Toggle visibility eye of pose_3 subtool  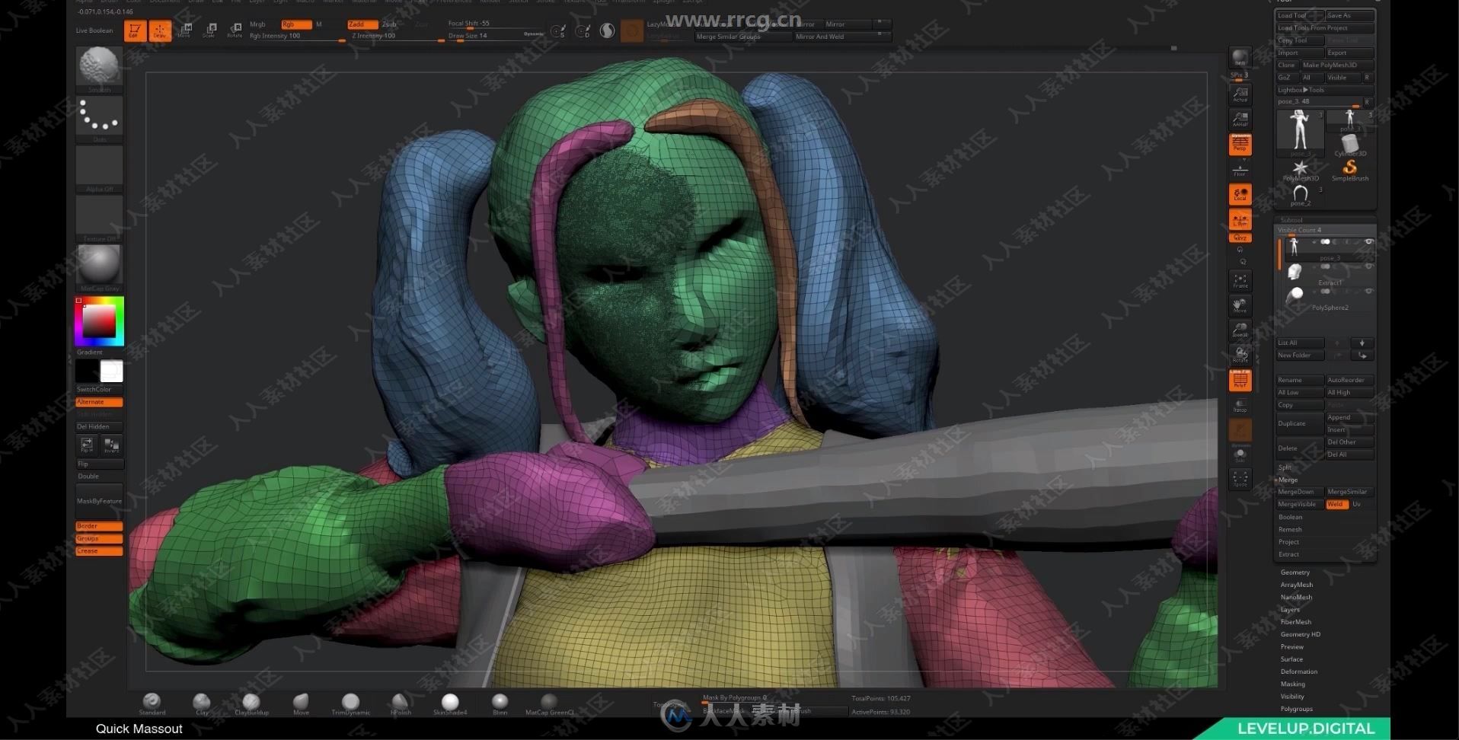coord(1368,242)
